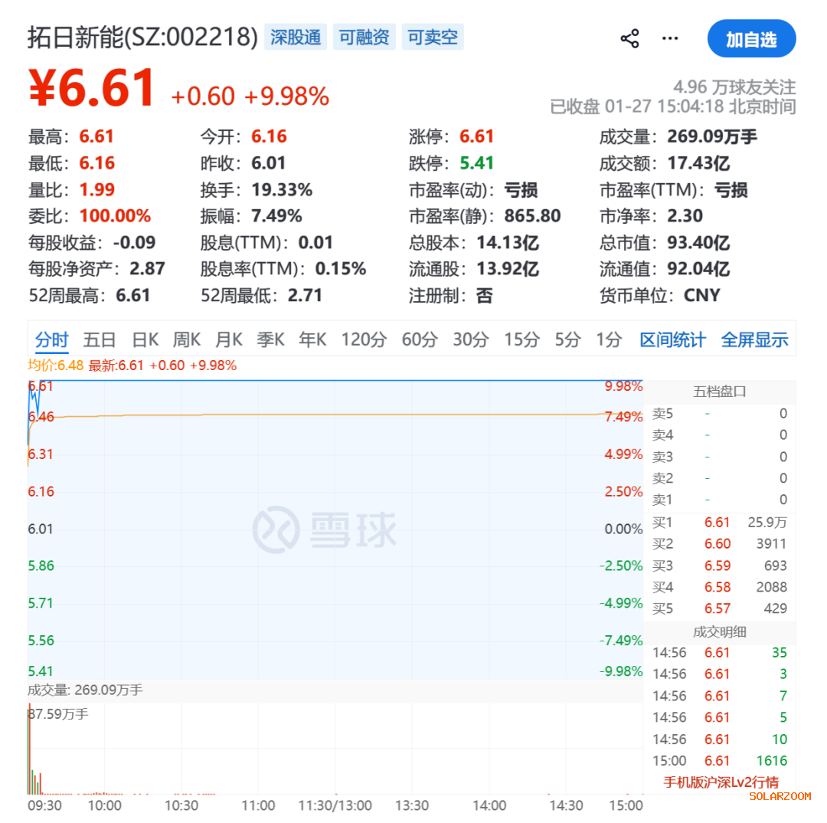
Task: Click the 可卖空 tag
Action: 432,37
